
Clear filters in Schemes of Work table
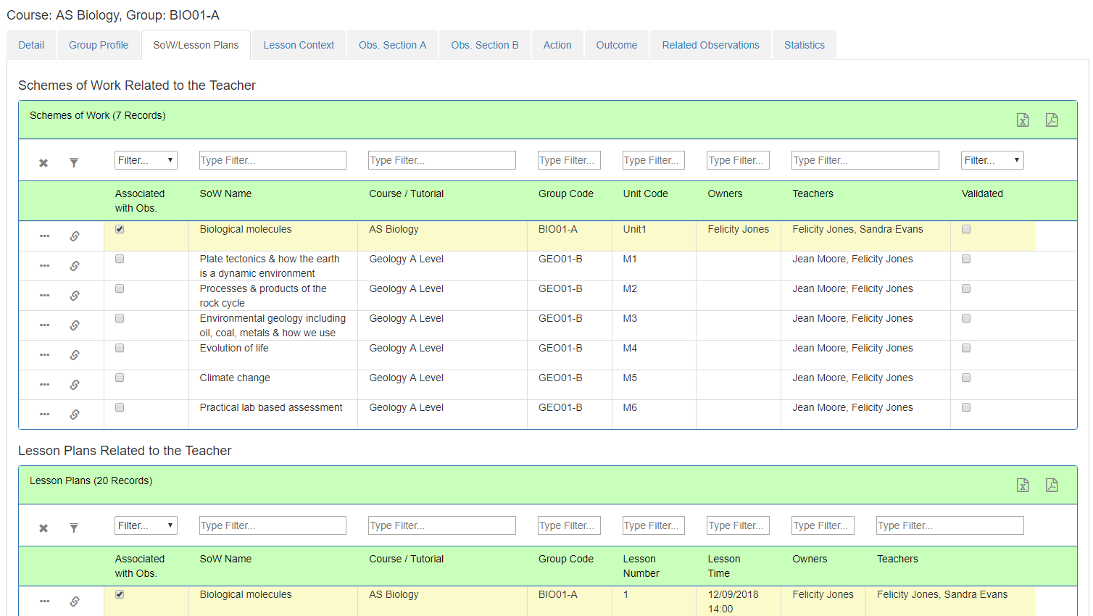click(x=43, y=163)
